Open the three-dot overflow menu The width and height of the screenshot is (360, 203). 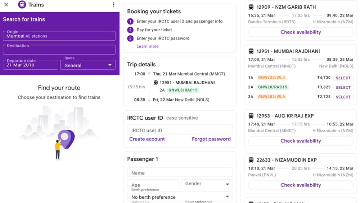pos(113,5)
